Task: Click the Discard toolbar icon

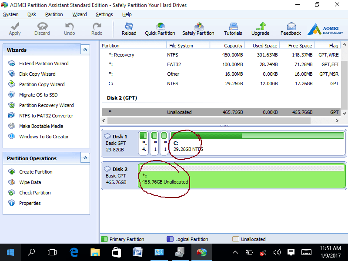Action: coord(42,29)
